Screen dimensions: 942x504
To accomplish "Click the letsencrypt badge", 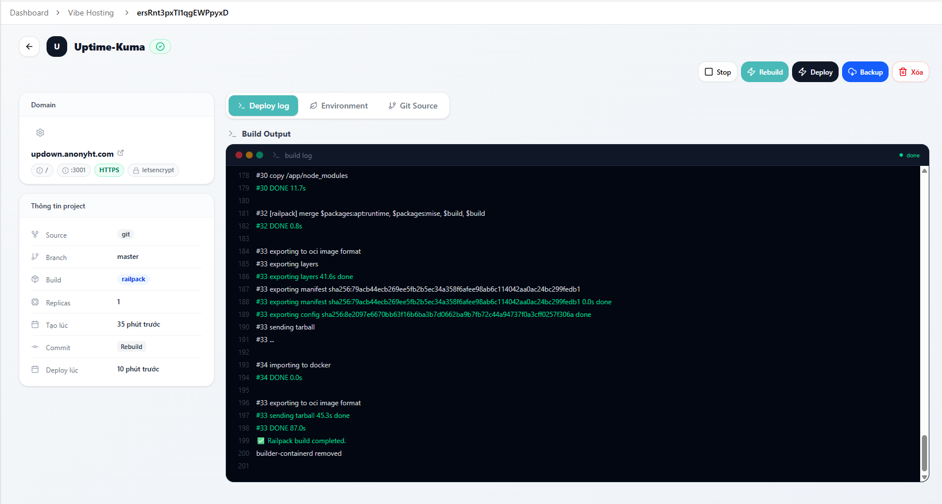I will (153, 170).
